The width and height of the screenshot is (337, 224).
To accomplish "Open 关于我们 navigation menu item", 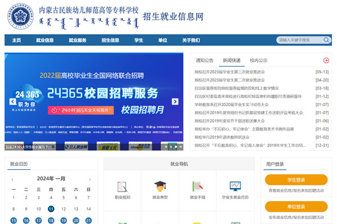I will 191,40.
